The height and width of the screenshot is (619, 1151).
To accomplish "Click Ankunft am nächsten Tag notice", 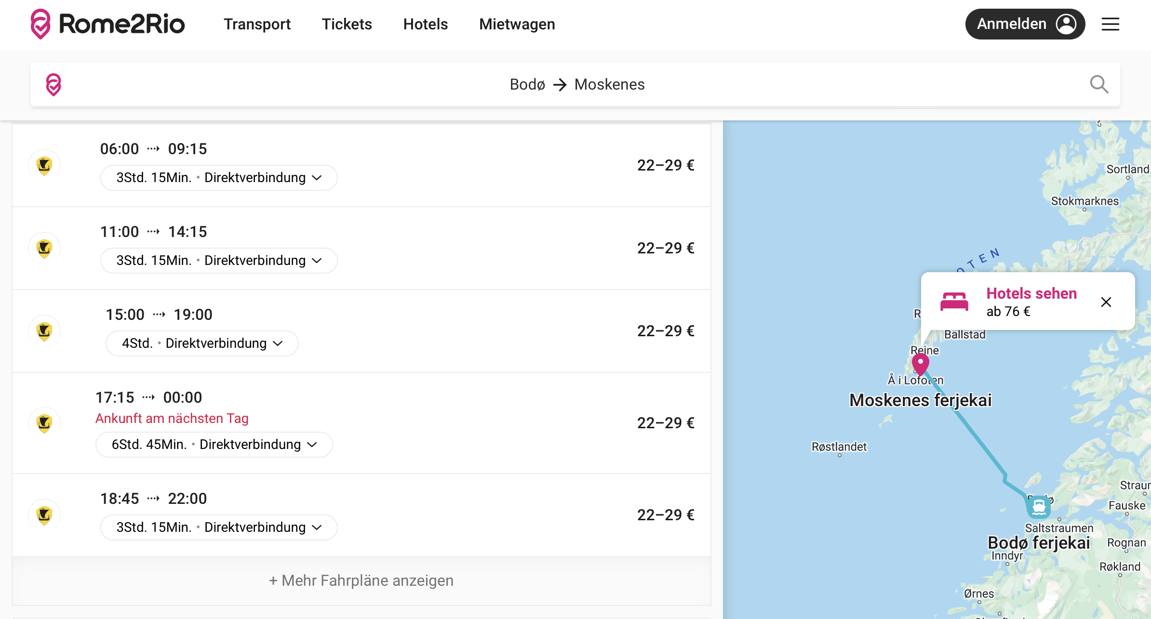I will (172, 418).
